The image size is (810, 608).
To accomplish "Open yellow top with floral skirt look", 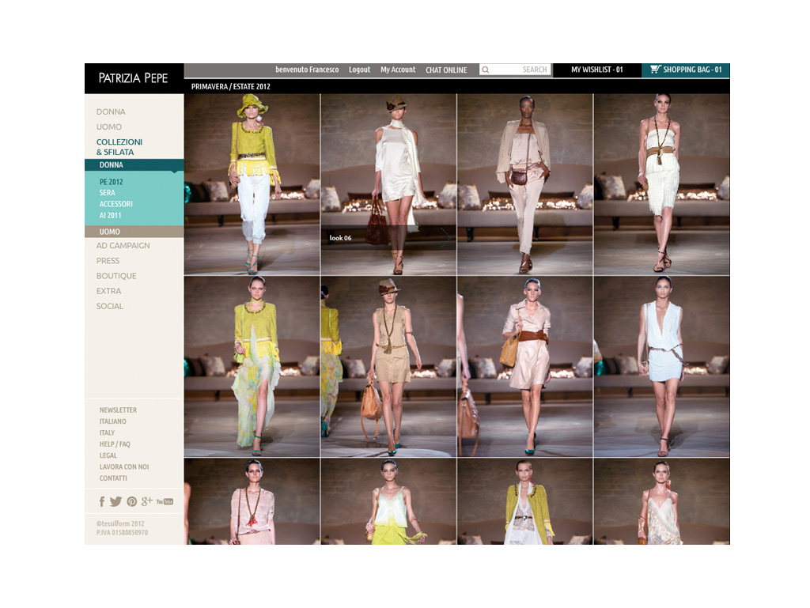I will 252,366.
